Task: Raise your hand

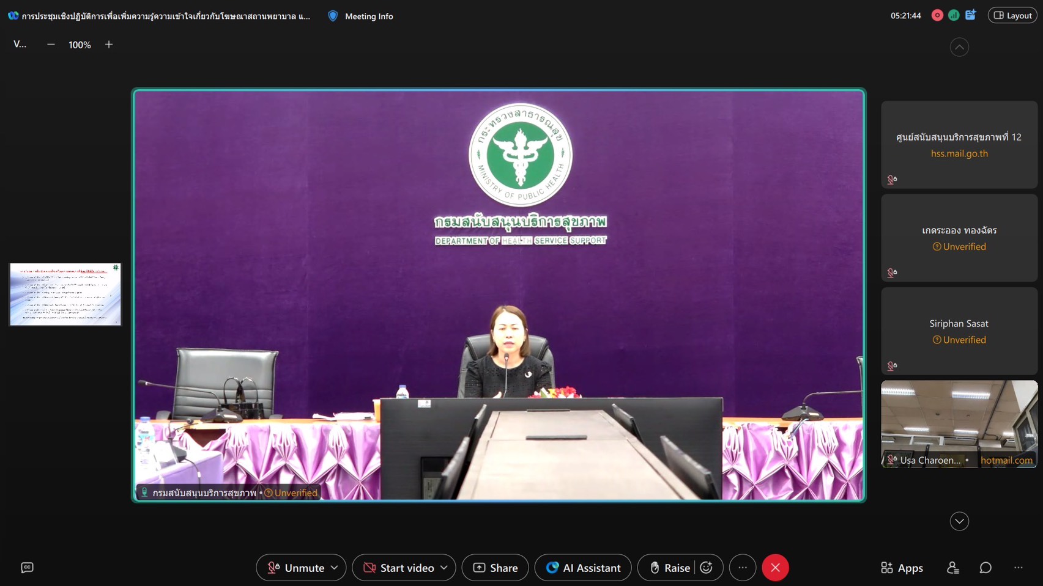Action: point(669,568)
